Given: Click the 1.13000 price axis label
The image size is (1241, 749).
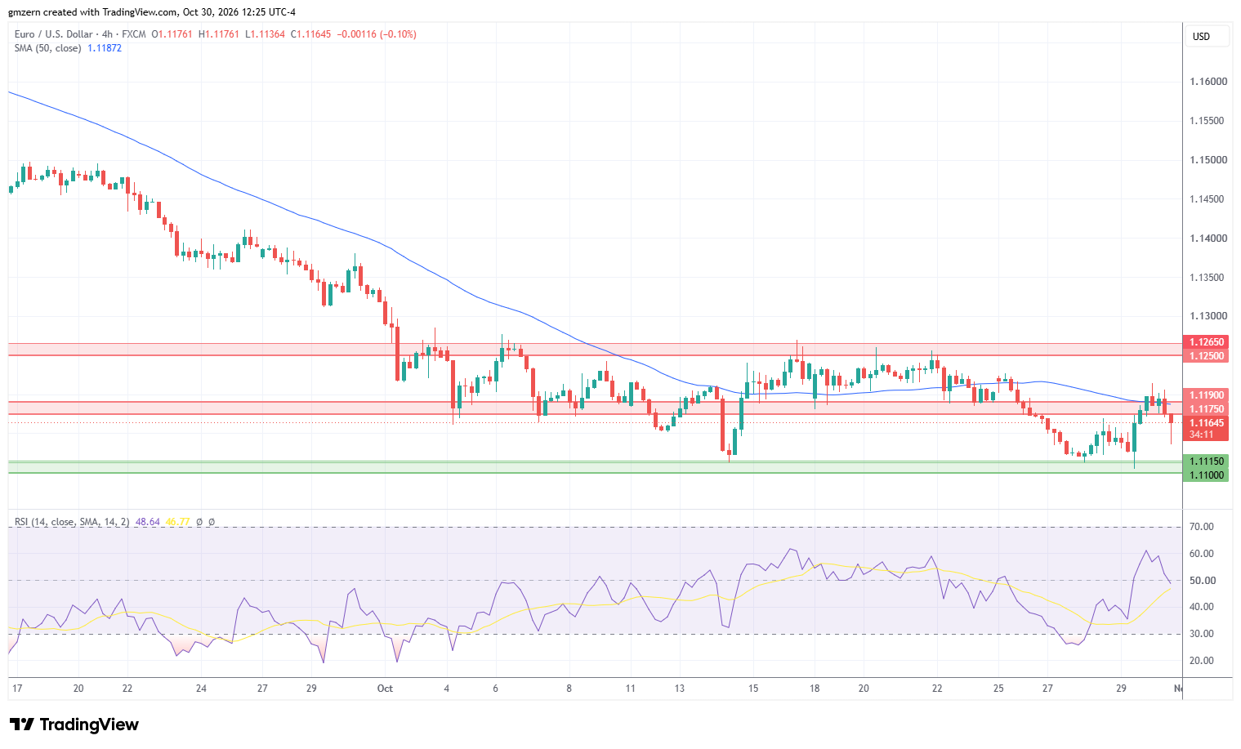Looking at the screenshot, I should (x=1208, y=317).
